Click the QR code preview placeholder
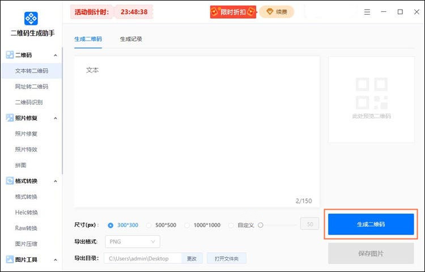 pos(371,99)
